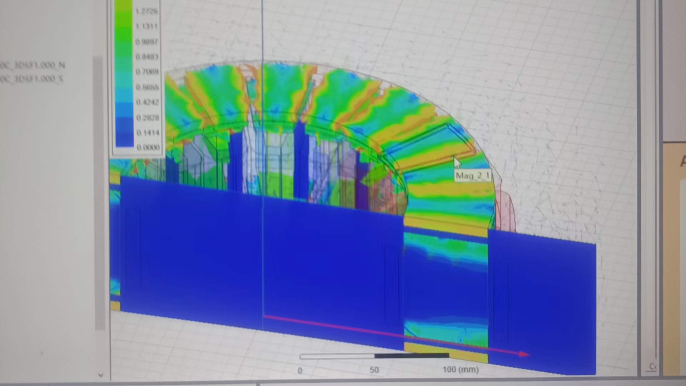Click the Mag_2_1 tooltip label
Screen dimensions: 686x386
[x=473, y=176]
